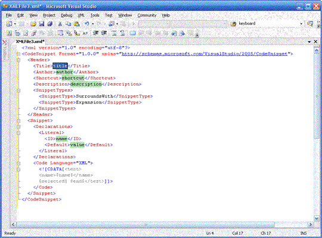Open the Project menu
322x238 pixels.
click(x=49, y=15)
